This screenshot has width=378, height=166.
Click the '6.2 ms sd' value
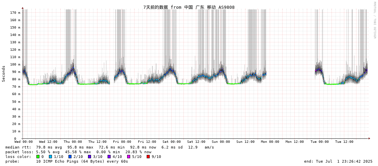(x=172, y=147)
